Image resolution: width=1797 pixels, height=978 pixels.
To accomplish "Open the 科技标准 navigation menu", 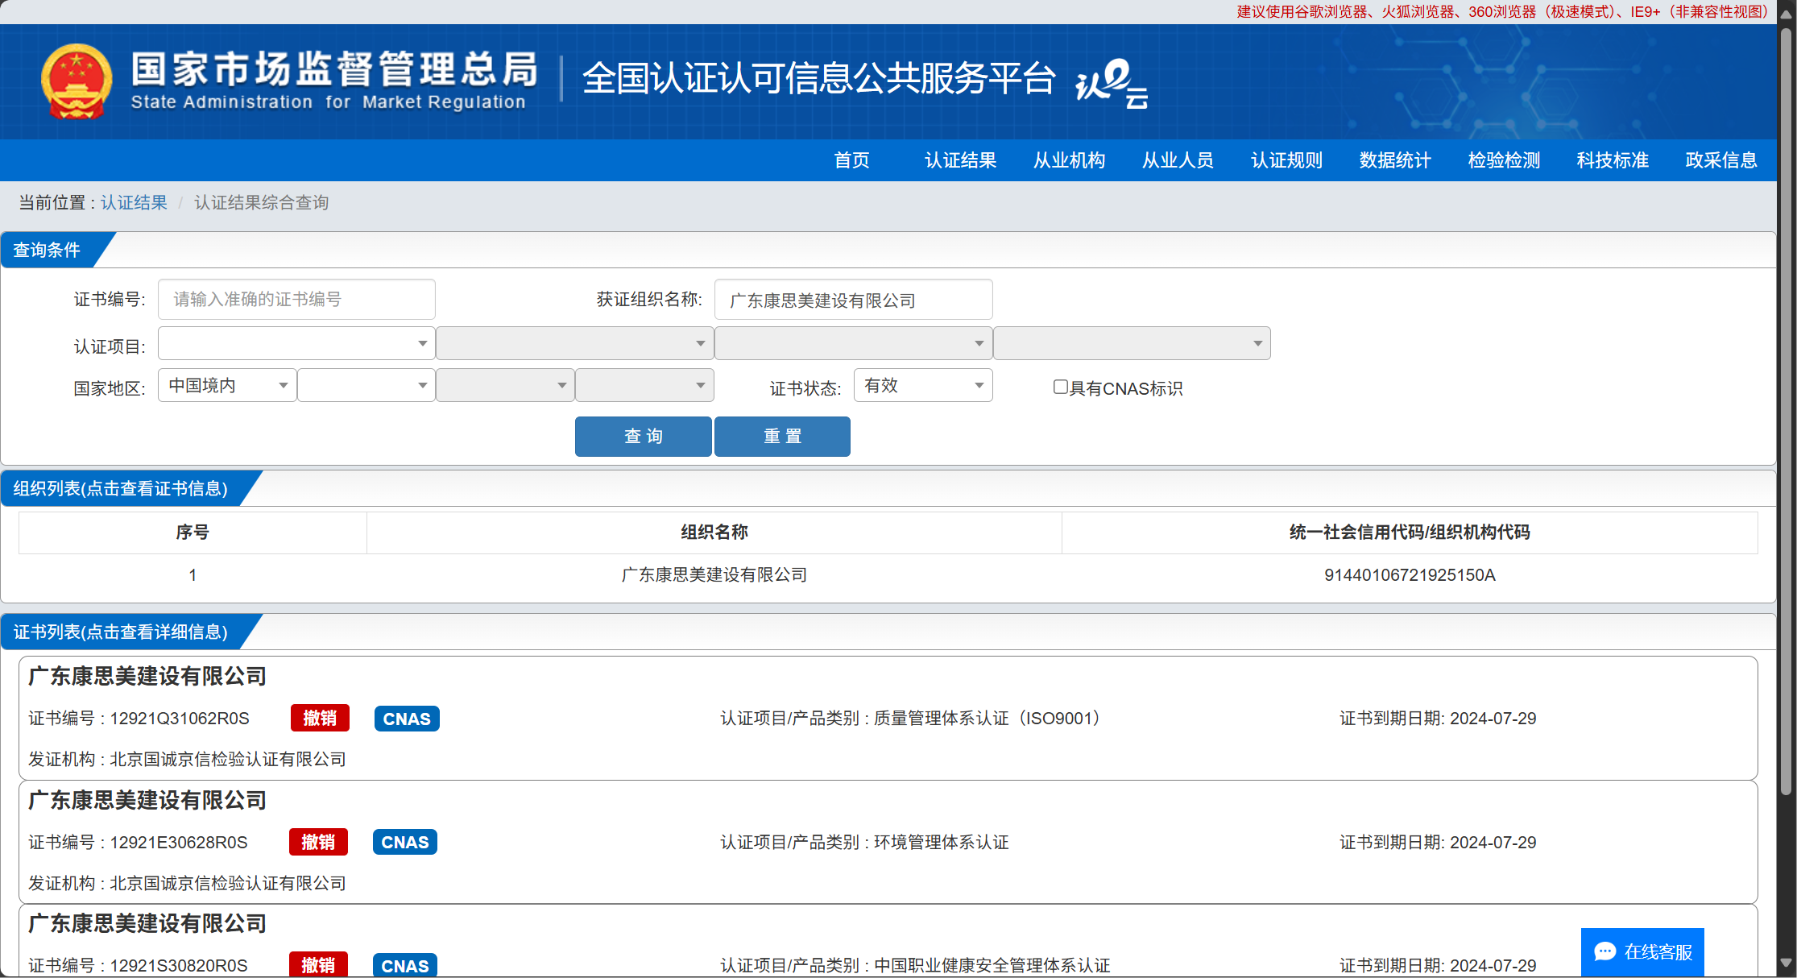I will coord(1613,160).
